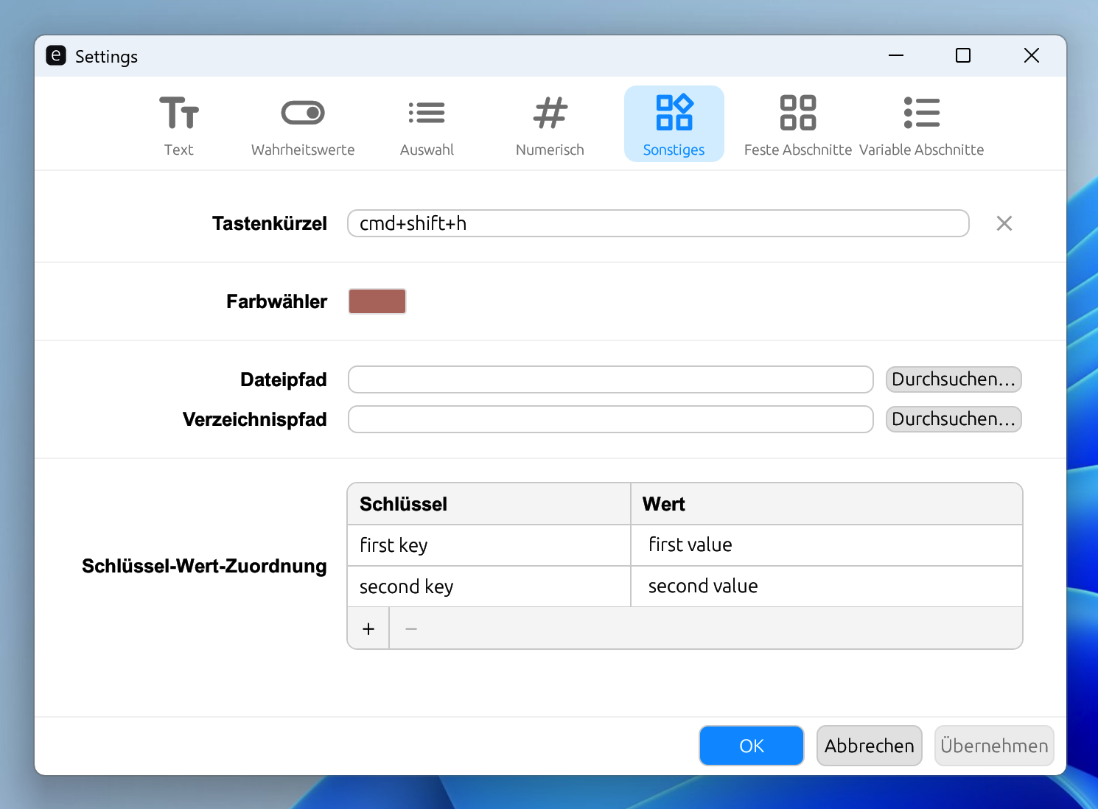
Task: Focus the Verzeichnispfad input field
Action: pyautogui.click(x=611, y=419)
